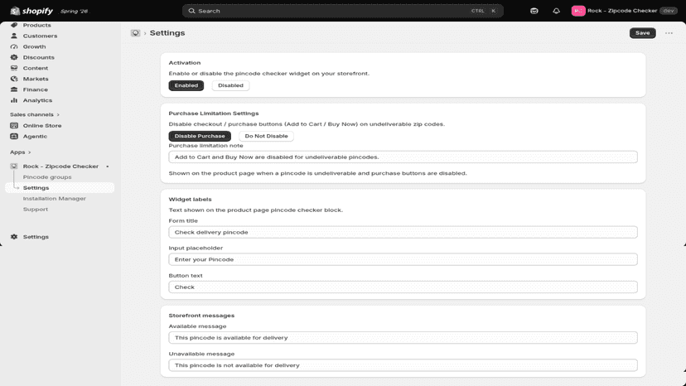Open the Support page
This screenshot has height=386, width=686.
[x=36, y=210]
